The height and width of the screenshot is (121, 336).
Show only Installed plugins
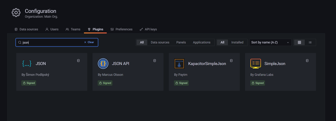tap(237, 42)
